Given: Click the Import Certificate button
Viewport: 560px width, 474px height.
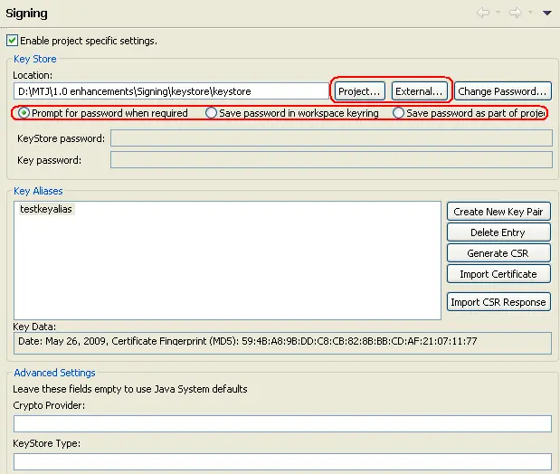Looking at the screenshot, I should (498, 273).
